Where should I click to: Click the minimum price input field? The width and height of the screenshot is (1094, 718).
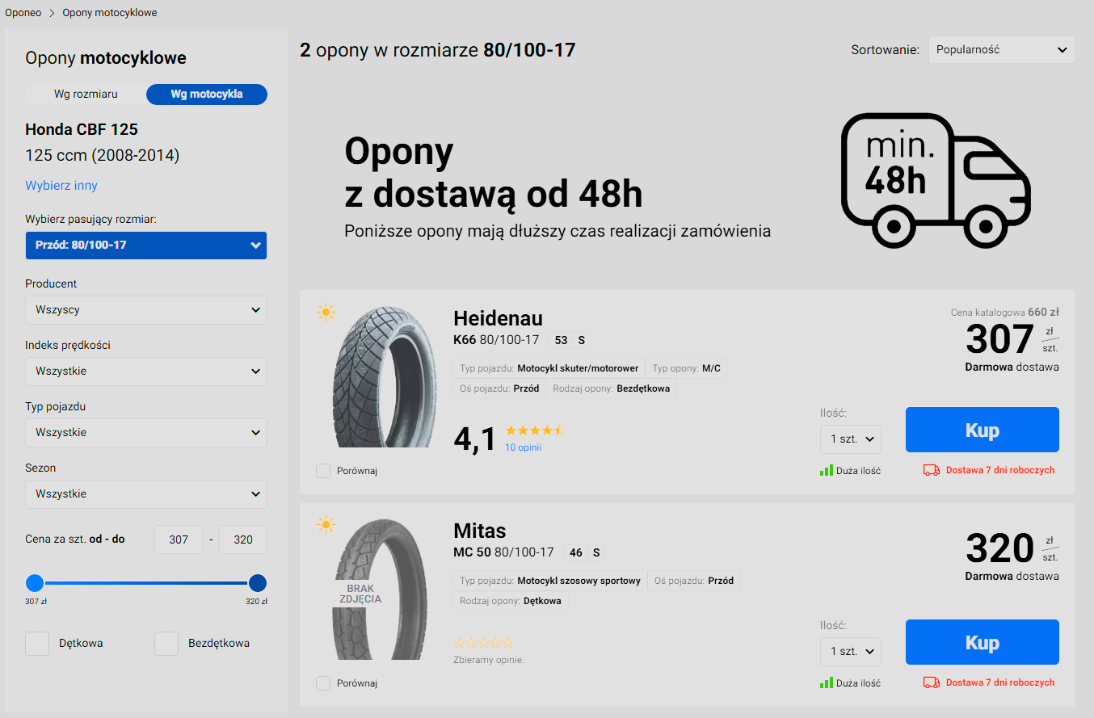tap(179, 540)
